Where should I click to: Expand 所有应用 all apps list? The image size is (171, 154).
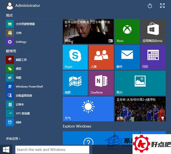pos(13,139)
